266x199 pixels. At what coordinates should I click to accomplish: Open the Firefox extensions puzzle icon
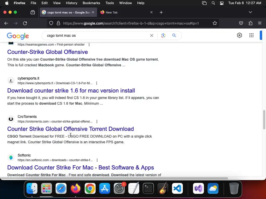click(x=250, y=23)
